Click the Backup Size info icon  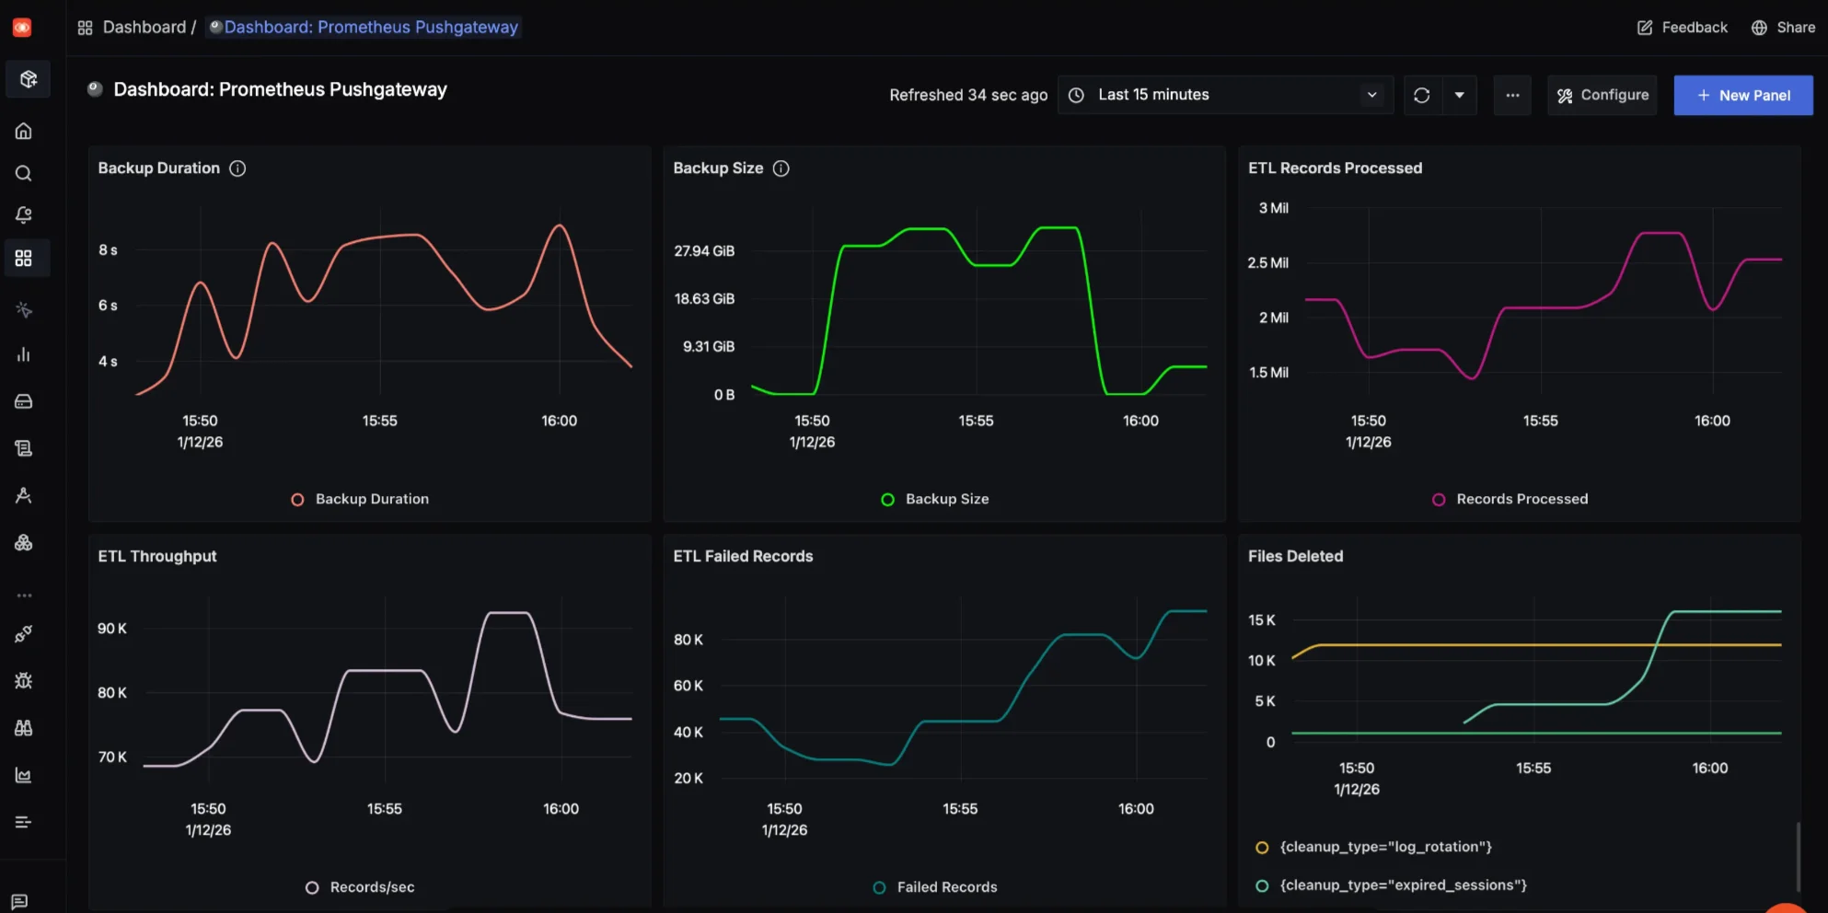tap(781, 168)
